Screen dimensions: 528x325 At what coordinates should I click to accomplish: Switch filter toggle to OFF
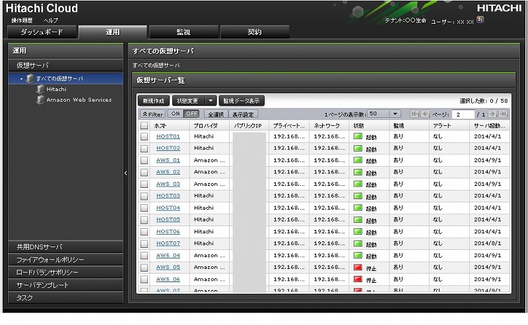tap(191, 113)
